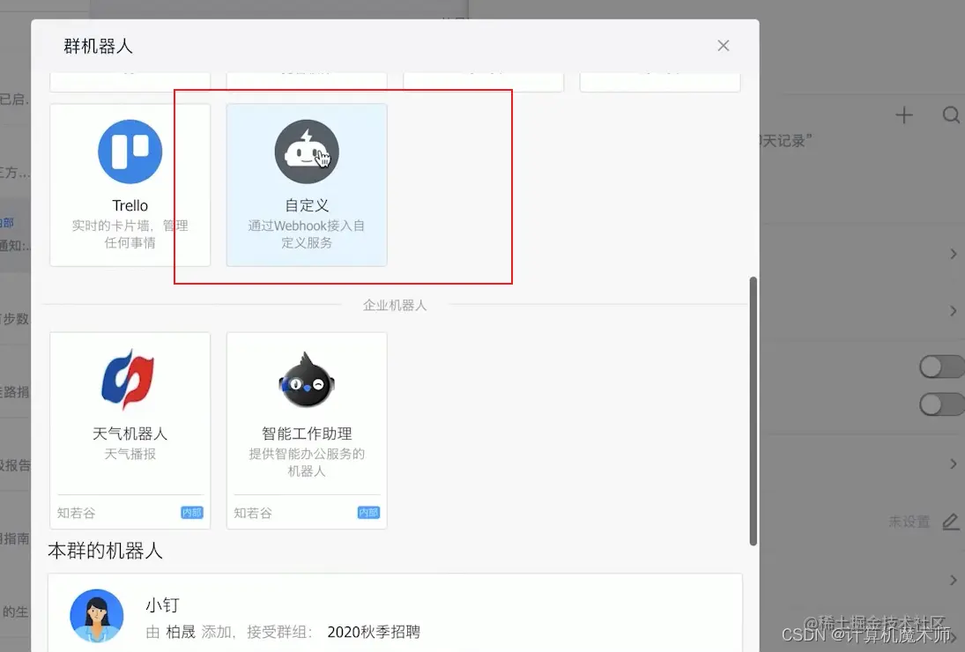Click the 自定义 custom webhook robot icon

tap(306, 152)
